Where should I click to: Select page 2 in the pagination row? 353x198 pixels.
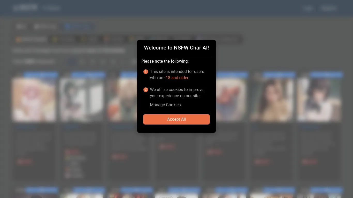(x=82, y=61)
